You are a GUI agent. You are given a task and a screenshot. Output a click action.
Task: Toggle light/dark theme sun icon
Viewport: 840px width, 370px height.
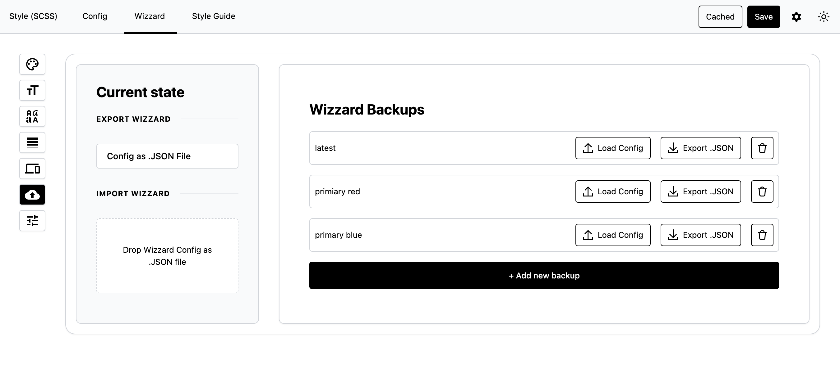(x=824, y=17)
